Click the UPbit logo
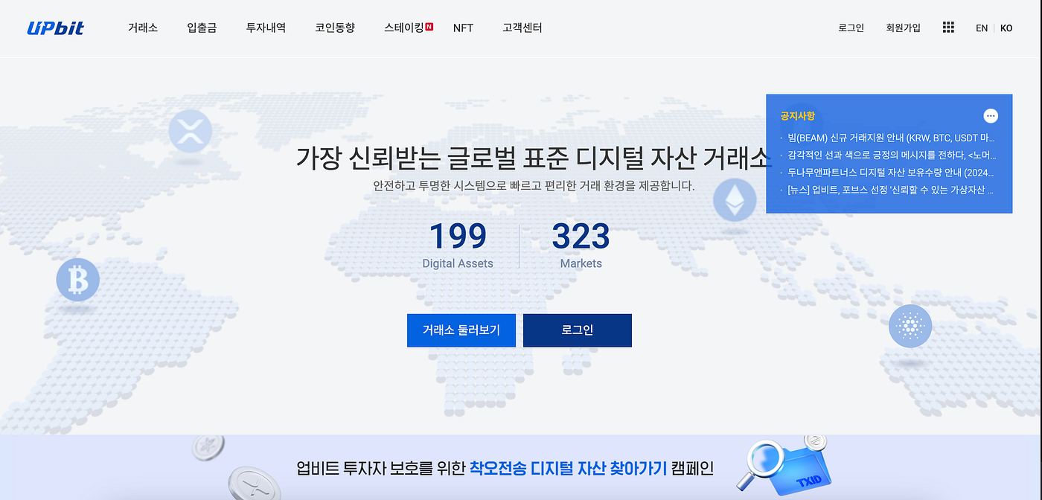Viewport: 1042px width, 500px height. pyautogui.click(x=56, y=28)
